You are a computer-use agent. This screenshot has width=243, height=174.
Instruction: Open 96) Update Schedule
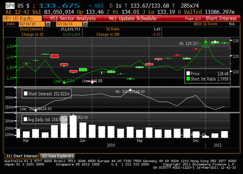point(132,18)
